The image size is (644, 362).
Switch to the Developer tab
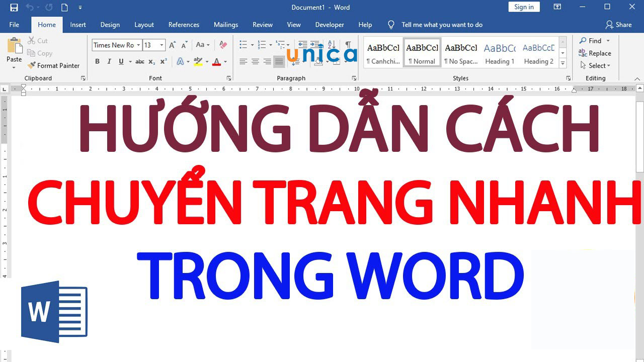pyautogui.click(x=330, y=25)
